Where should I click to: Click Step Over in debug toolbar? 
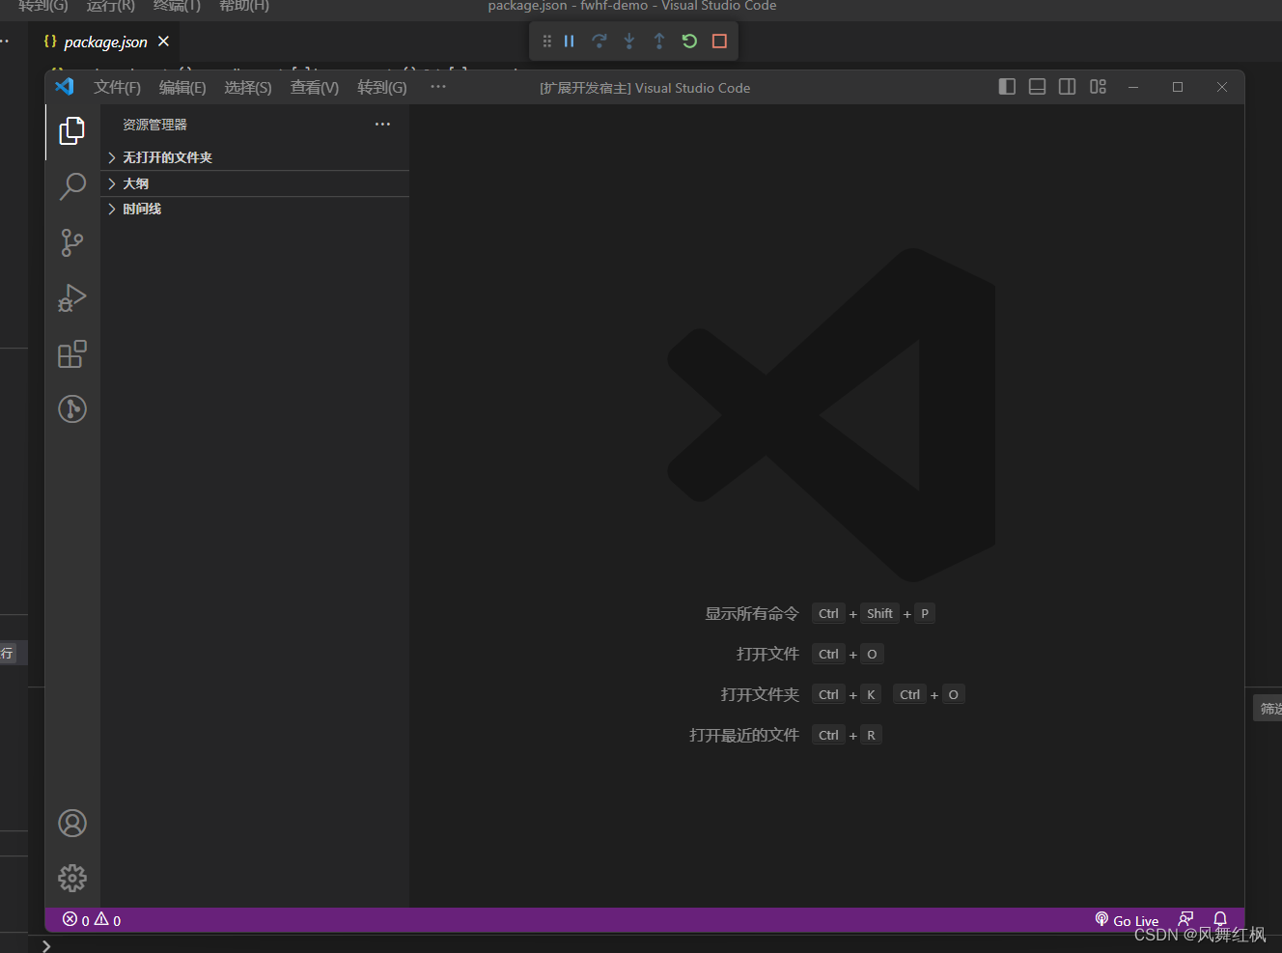point(599,42)
